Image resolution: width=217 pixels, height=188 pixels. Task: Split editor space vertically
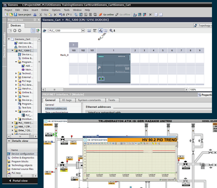point(161,14)
